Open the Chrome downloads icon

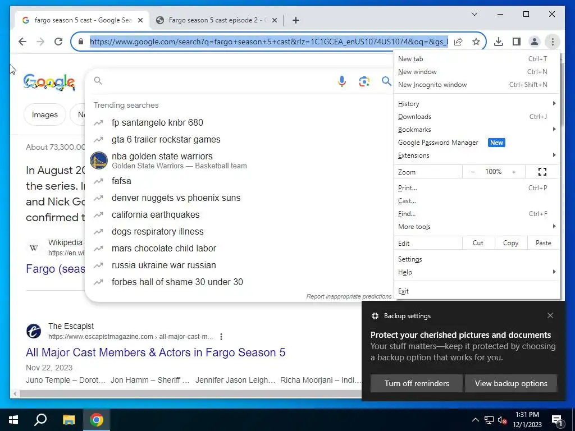499,42
